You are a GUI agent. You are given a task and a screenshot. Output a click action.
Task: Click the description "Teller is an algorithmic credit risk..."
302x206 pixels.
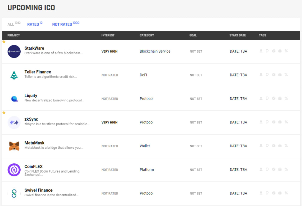51,77
